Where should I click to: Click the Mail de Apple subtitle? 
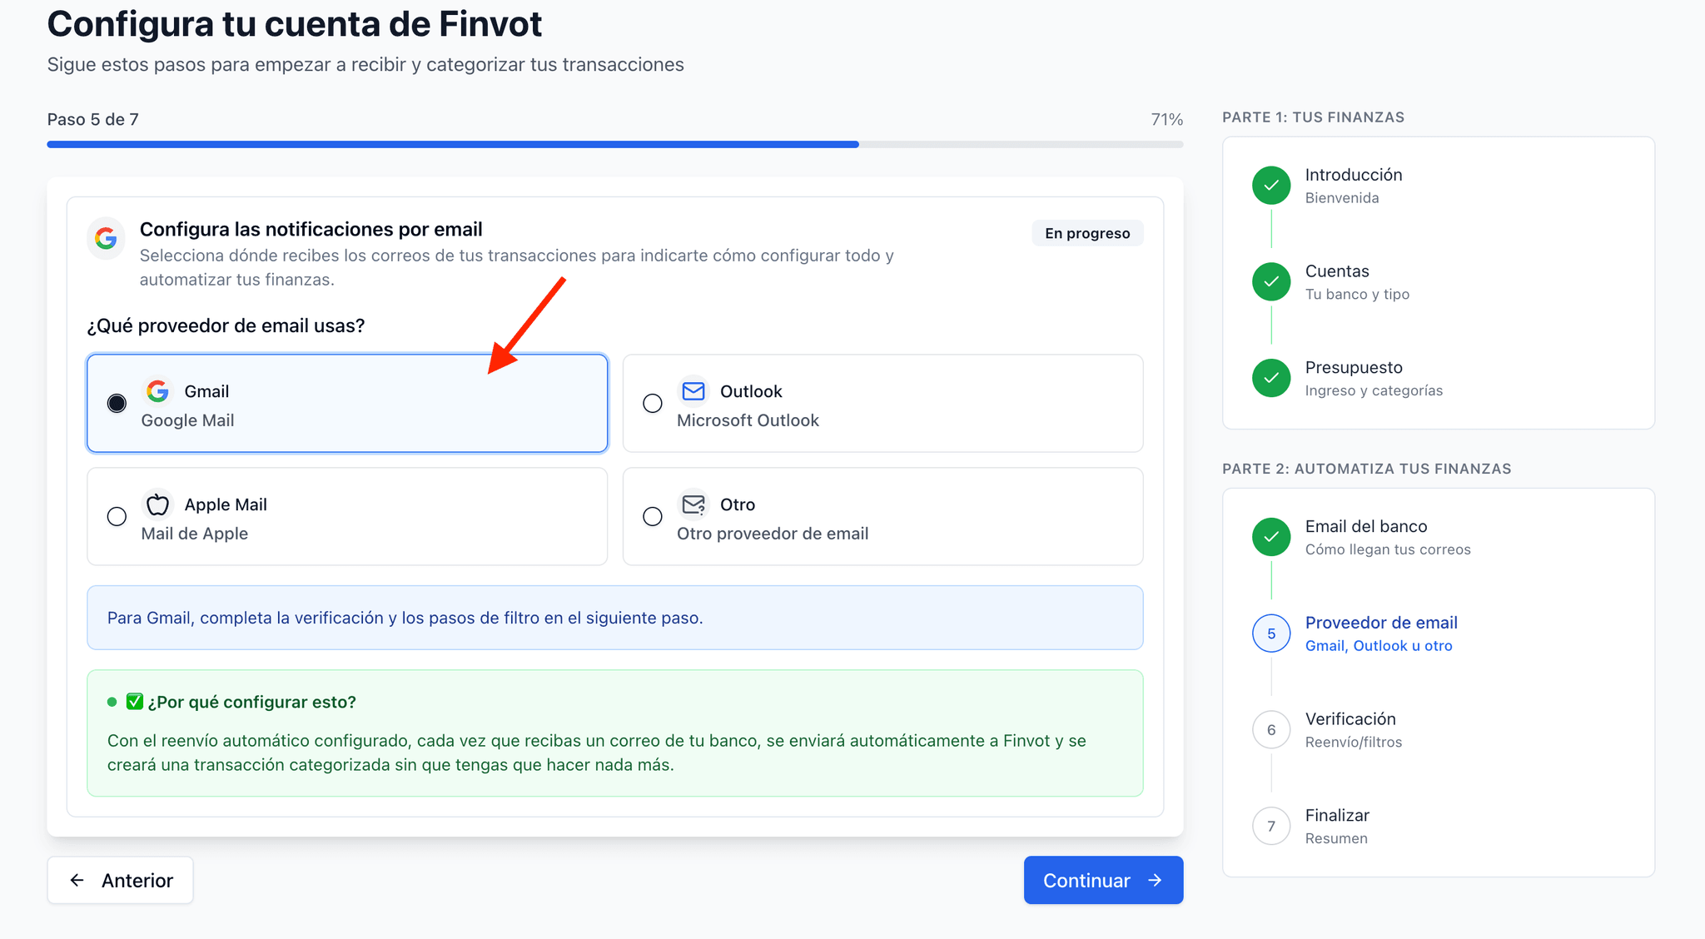[x=194, y=534]
